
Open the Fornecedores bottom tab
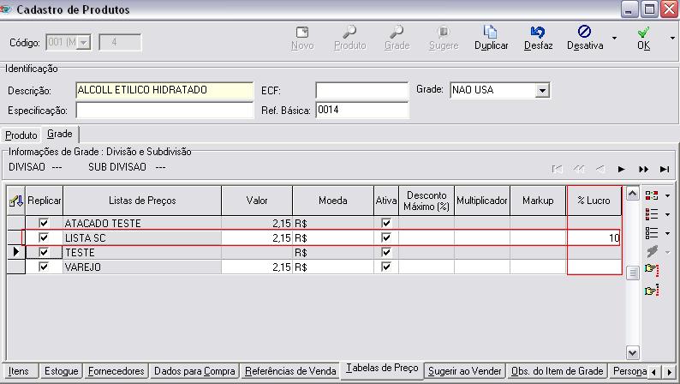pos(116,371)
